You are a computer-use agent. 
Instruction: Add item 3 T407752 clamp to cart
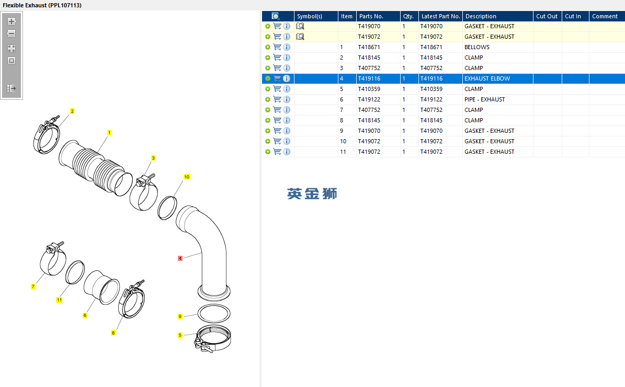coord(277,68)
